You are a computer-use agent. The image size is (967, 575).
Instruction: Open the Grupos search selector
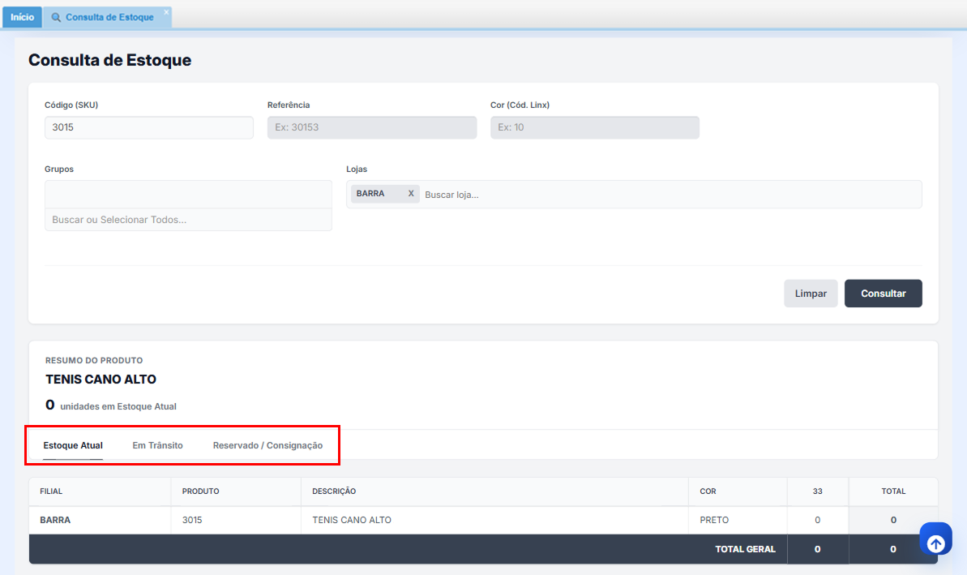(x=188, y=220)
